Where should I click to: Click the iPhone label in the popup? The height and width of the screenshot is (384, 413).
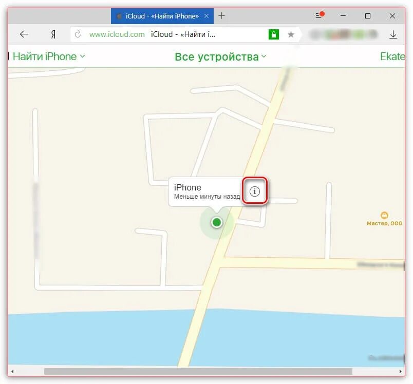[x=187, y=187]
